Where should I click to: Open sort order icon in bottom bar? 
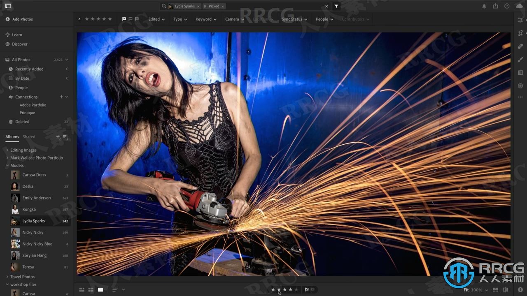pyautogui.click(x=115, y=289)
